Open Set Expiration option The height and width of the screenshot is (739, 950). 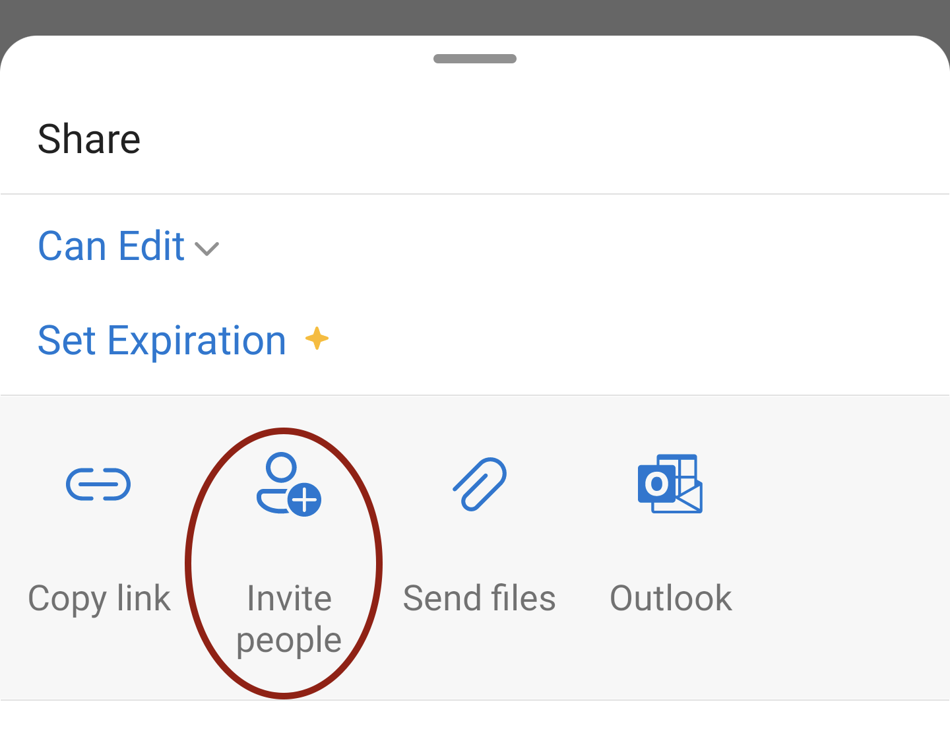[162, 340]
